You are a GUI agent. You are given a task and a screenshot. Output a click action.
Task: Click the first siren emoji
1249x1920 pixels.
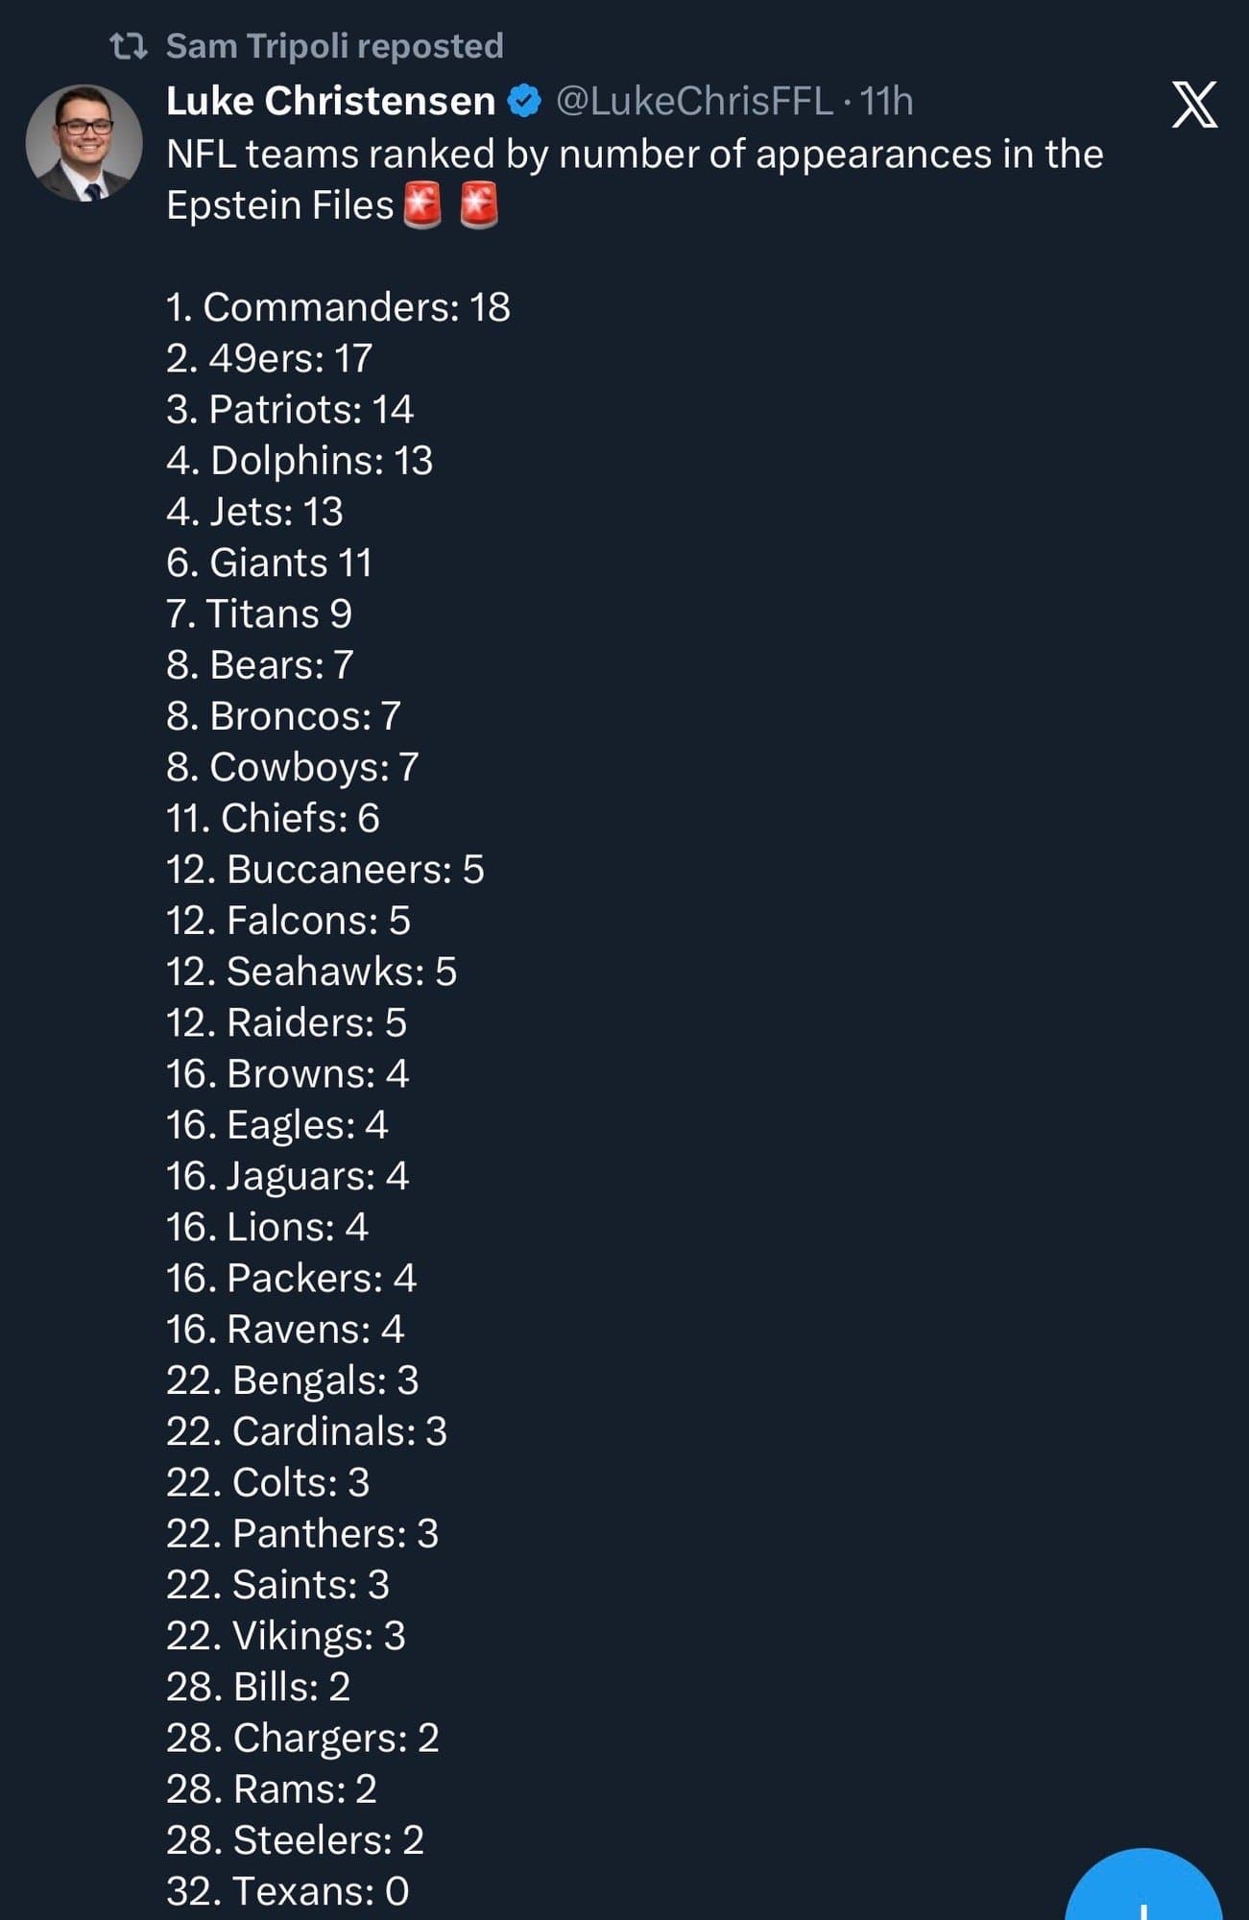click(x=422, y=205)
